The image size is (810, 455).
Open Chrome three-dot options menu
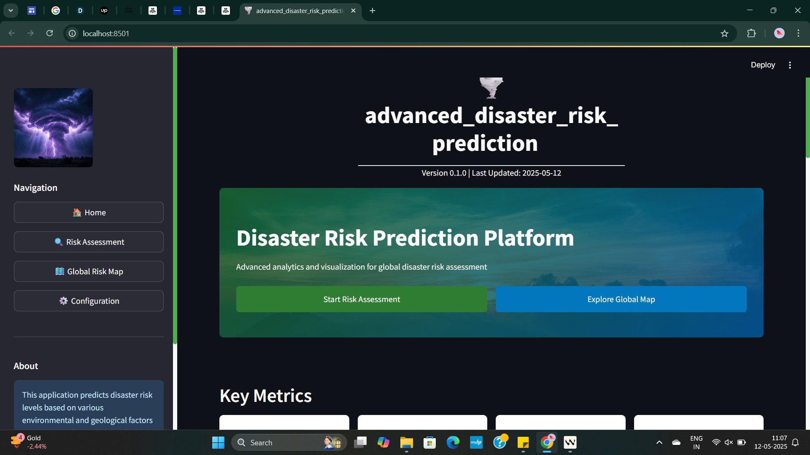(798, 33)
